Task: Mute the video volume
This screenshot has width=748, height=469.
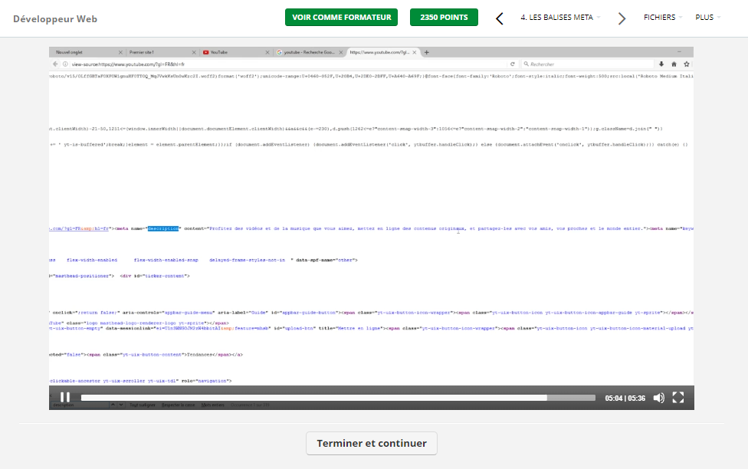Action: (658, 398)
